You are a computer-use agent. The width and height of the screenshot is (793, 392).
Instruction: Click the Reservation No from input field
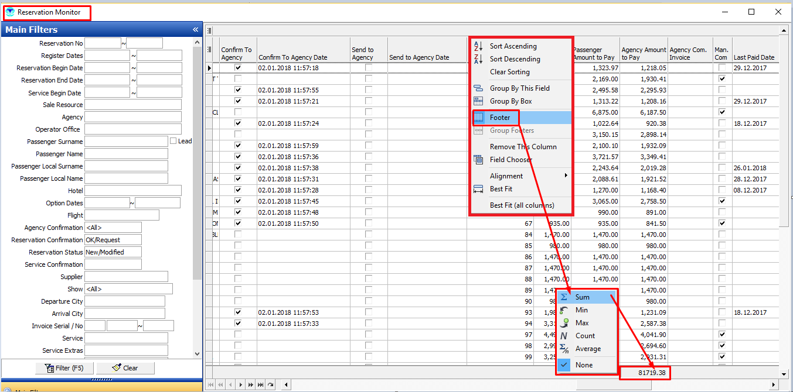coord(103,43)
